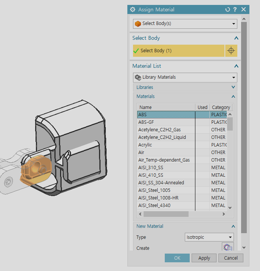Select the AISI_Steel_4340 material
Screen dimensions: 260x271
tap(182, 206)
